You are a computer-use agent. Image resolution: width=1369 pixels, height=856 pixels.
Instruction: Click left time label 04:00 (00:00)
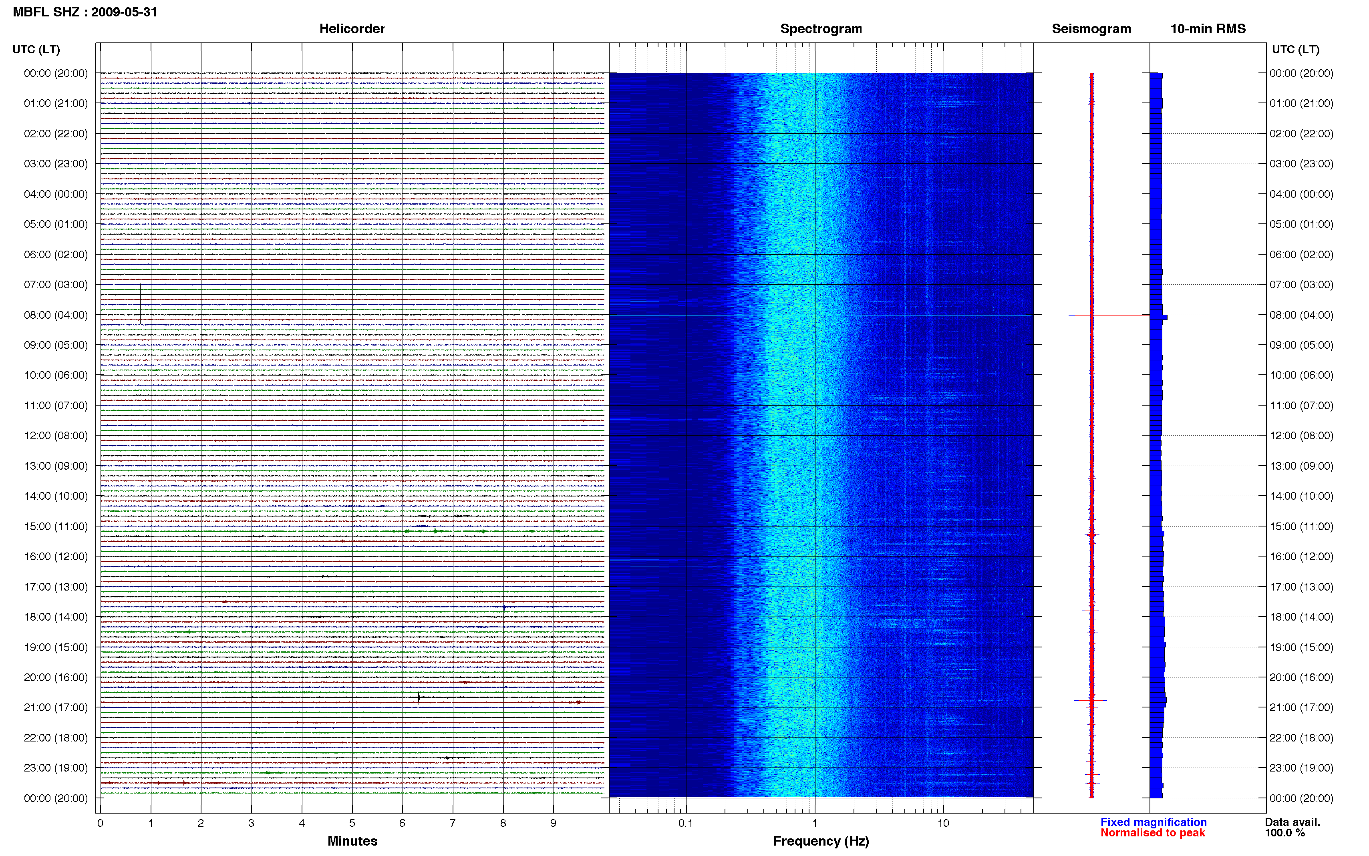tap(56, 194)
